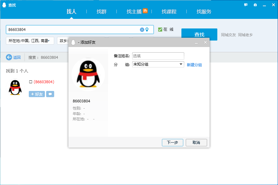Minimize the 查找 main window
The width and height of the screenshot is (278, 185).
click(x=264, y=5)
